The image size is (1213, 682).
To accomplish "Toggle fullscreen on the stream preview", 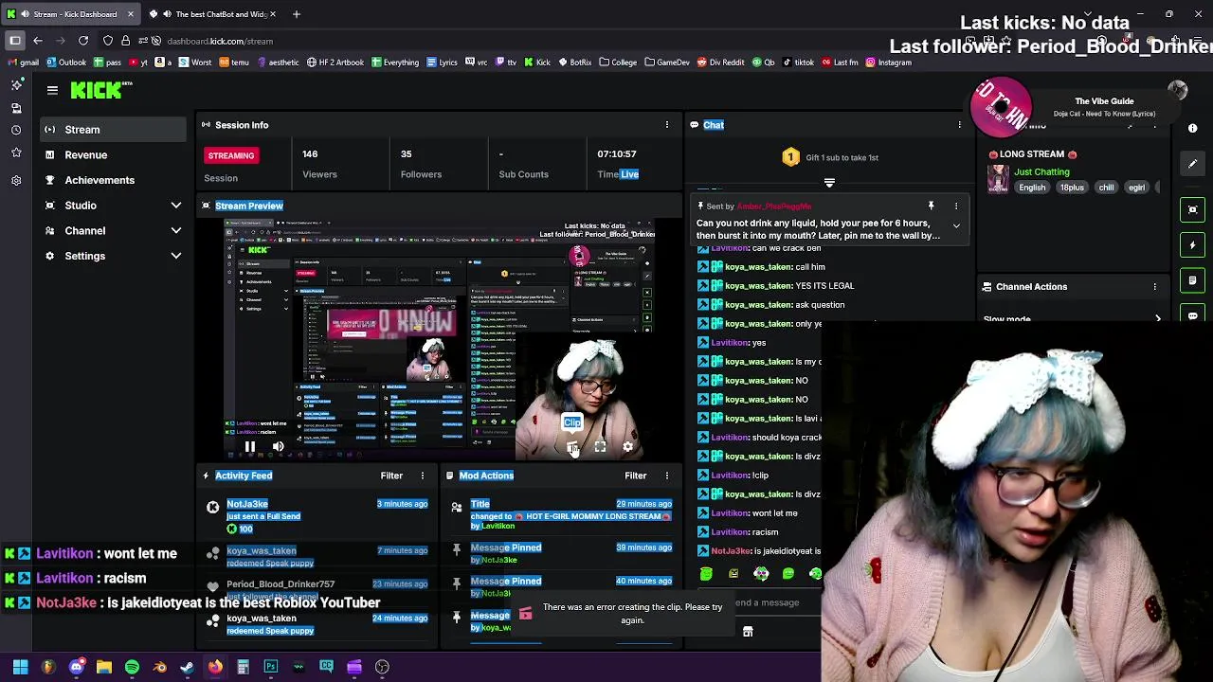I will tap(600, 447).
